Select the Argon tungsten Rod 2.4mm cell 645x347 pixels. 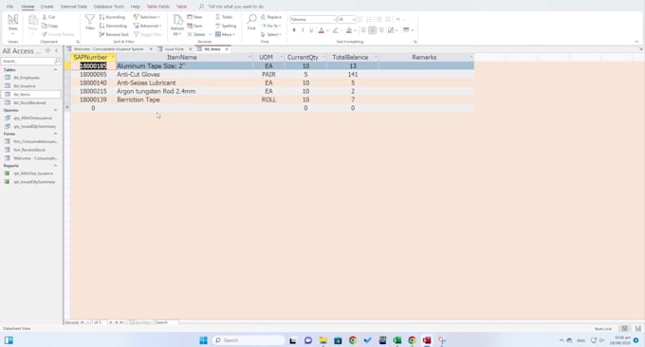click(184, 91)
